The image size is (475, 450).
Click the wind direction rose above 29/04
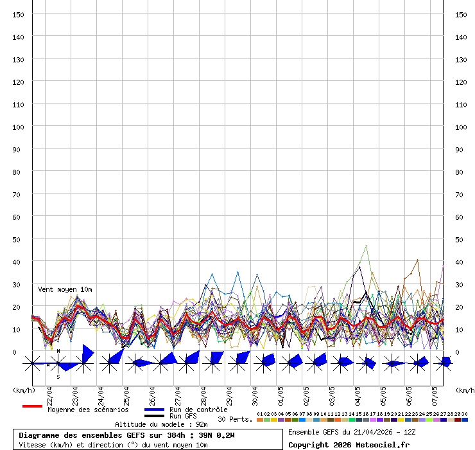[x=238, y=364]
